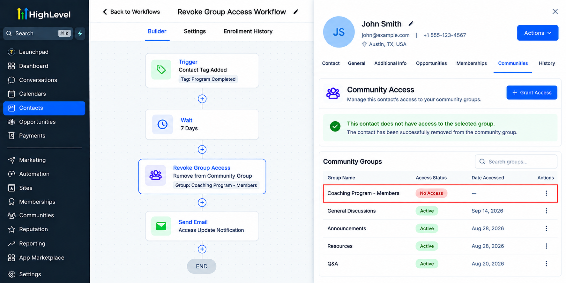Select the Send Email envelope icon
Viewport: 566px width, 283px height.
click(161, 226)
